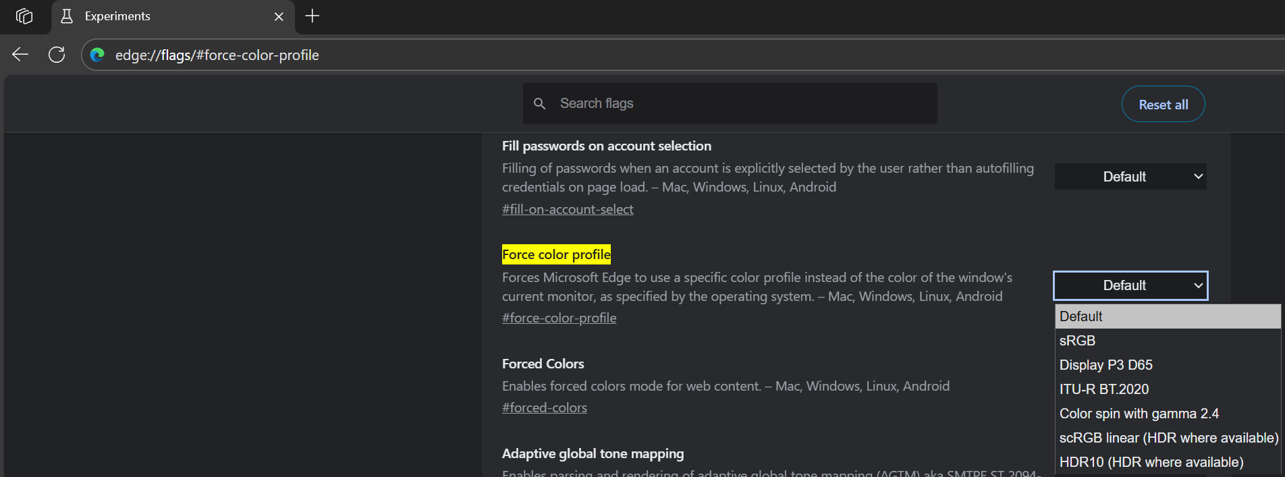The height and width of the screenshot is (477, 1285).
Task: Choose sRGB from the color profile list
Action: coord(1078,341)
